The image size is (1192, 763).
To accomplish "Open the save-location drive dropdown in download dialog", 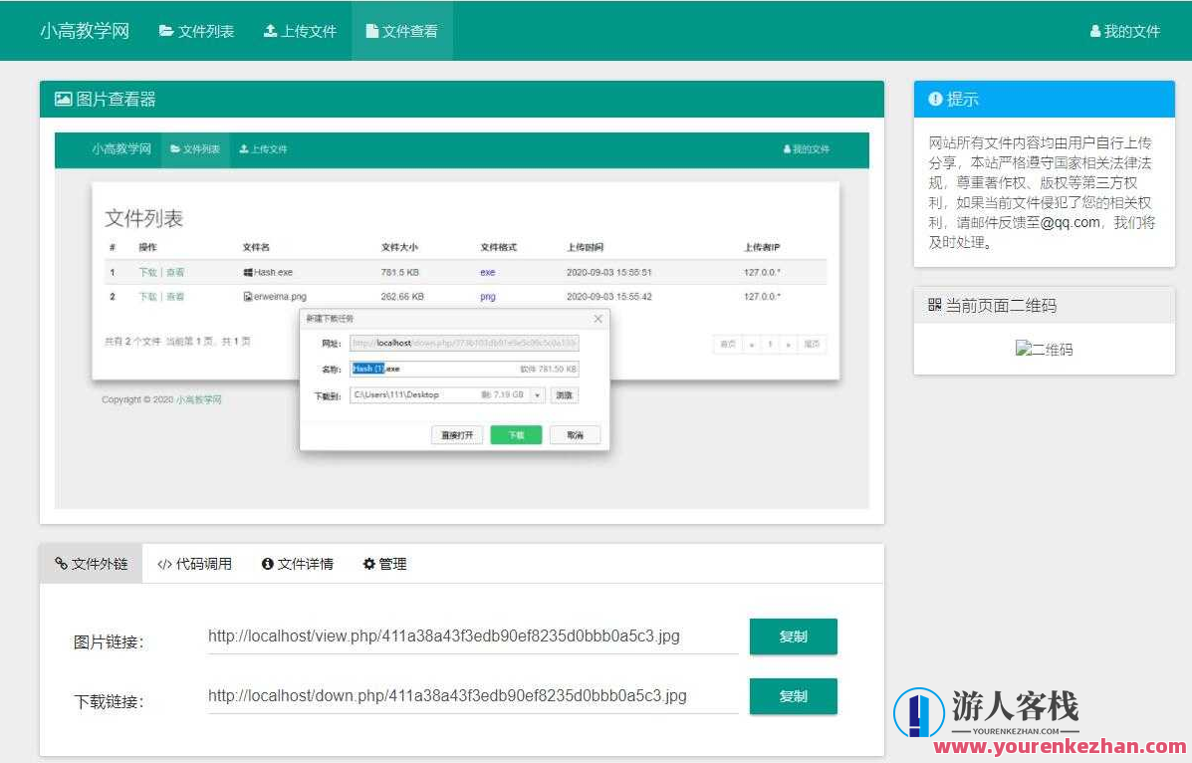I will click(535, 394).
